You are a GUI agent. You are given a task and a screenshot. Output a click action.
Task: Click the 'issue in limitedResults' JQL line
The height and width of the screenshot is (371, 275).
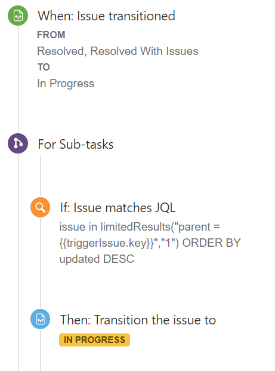(140, 226)
